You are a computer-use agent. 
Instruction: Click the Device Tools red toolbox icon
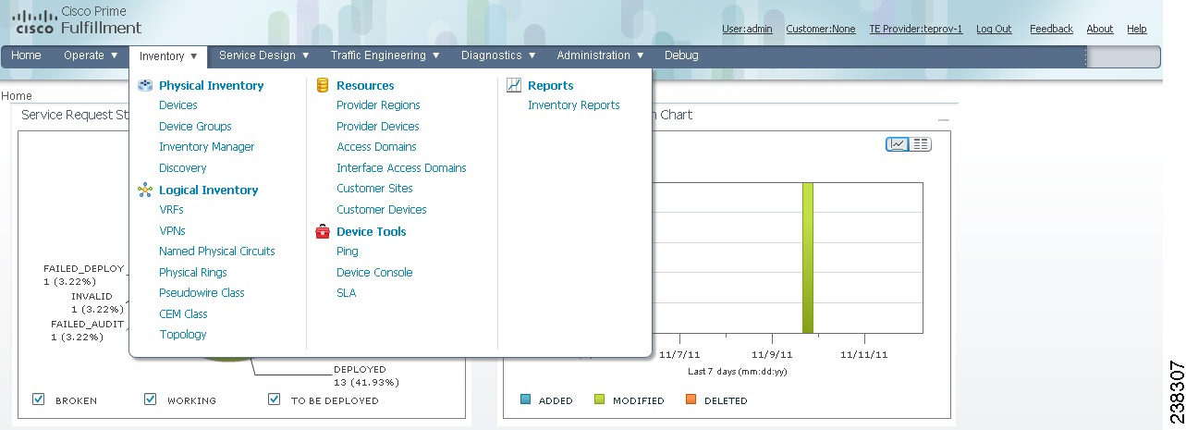coord(323,231)
